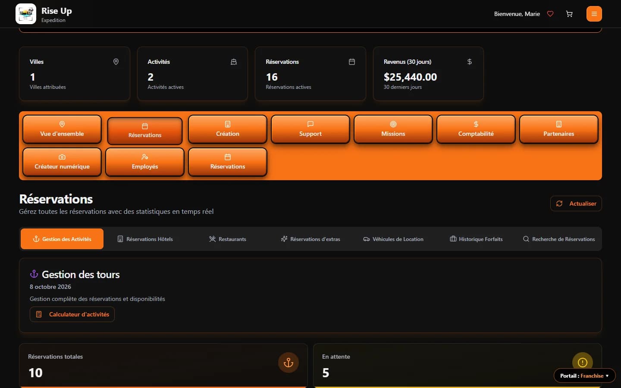Click the date 8 octobre 2026
Viewport: 621px width, 388px height.
click(x=50, y=287)
